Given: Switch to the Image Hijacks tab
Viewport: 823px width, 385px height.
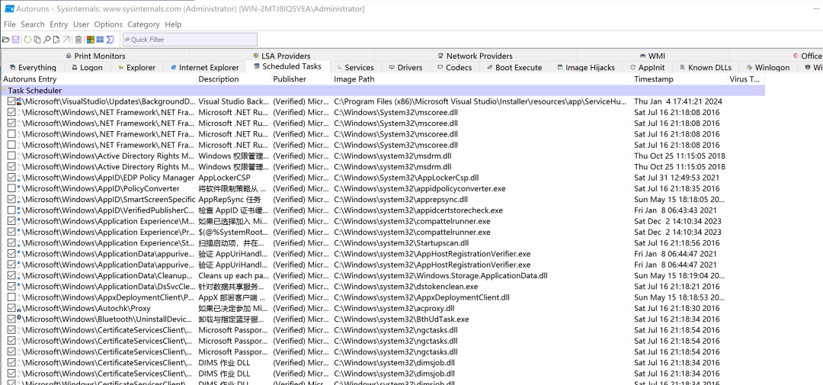Looking at the screenshot, I should click(586, 67).
